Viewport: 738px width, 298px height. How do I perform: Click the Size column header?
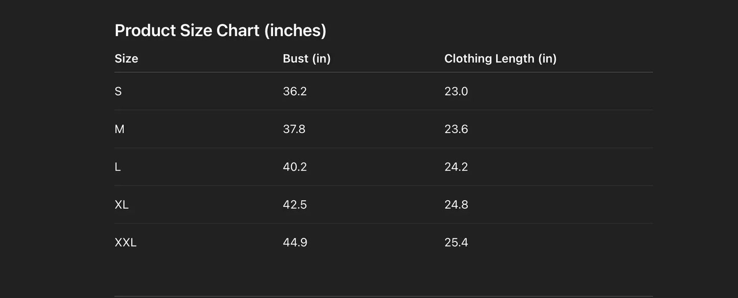point(126,59)
